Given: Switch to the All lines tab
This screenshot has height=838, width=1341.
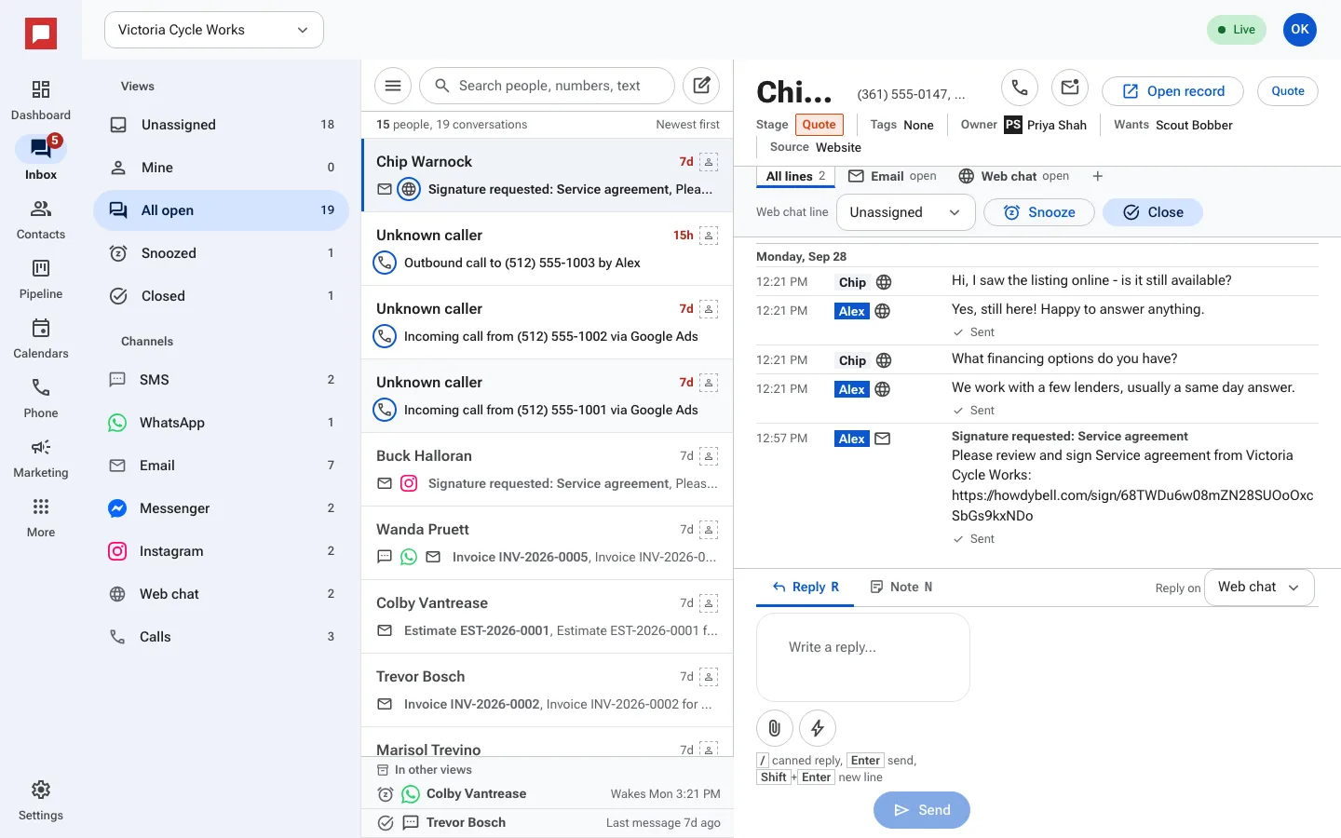Looking at the screenshot, I should (x=796, y=176).
